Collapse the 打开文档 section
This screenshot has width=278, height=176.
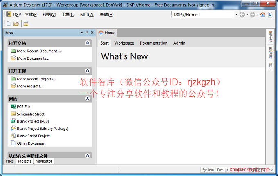pos(87,43)
